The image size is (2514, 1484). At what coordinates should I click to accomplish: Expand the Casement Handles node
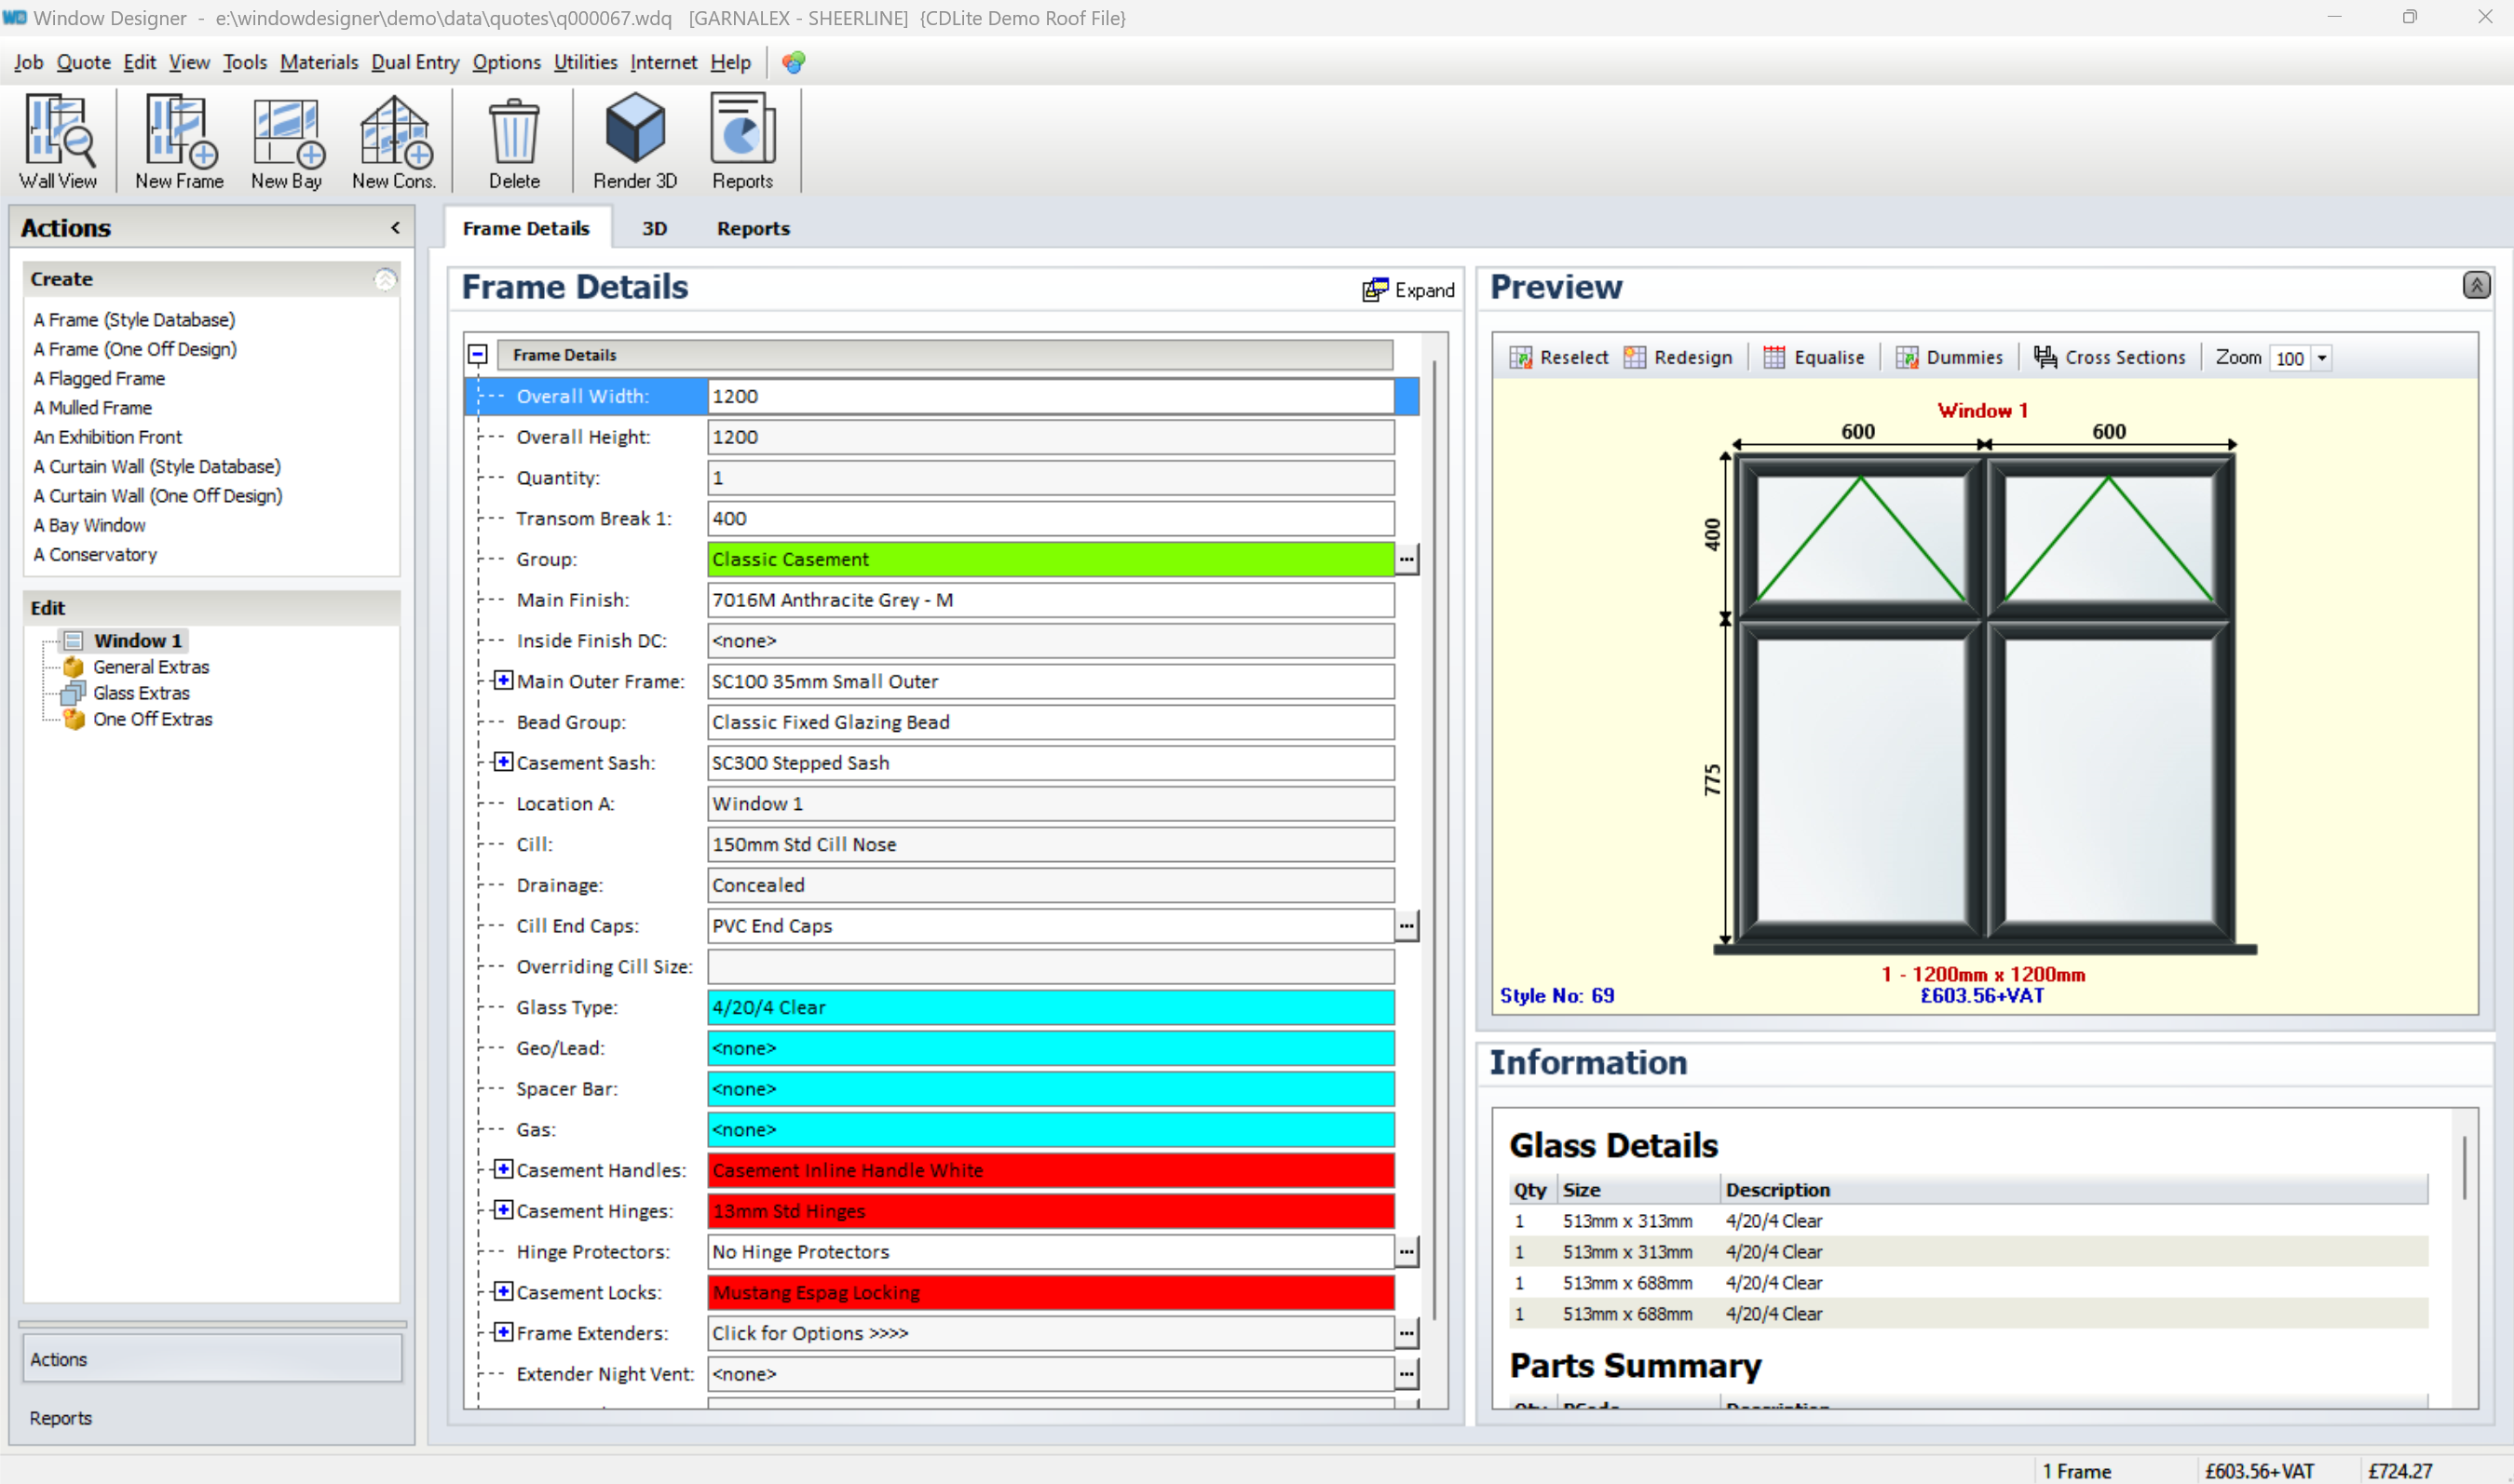503,1168
